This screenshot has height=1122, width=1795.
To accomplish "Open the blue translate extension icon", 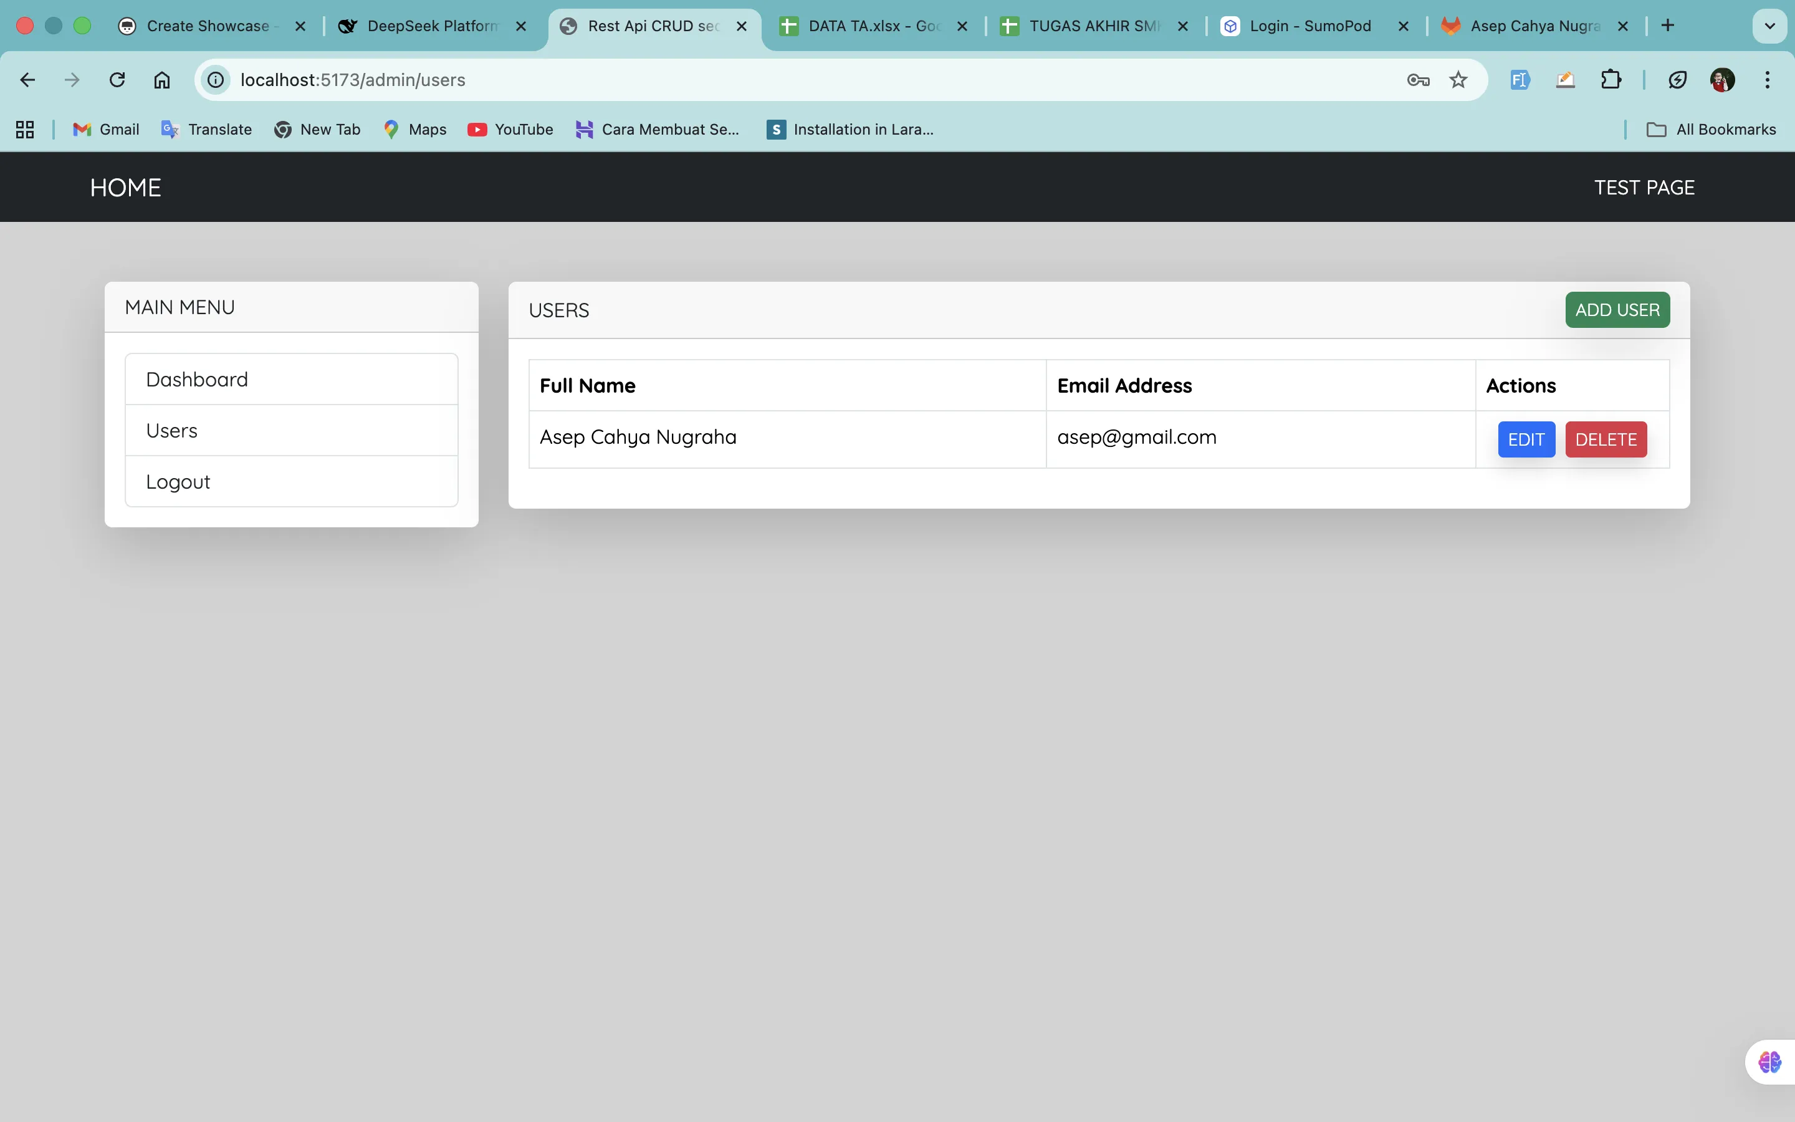I will tap(1520, 79).
